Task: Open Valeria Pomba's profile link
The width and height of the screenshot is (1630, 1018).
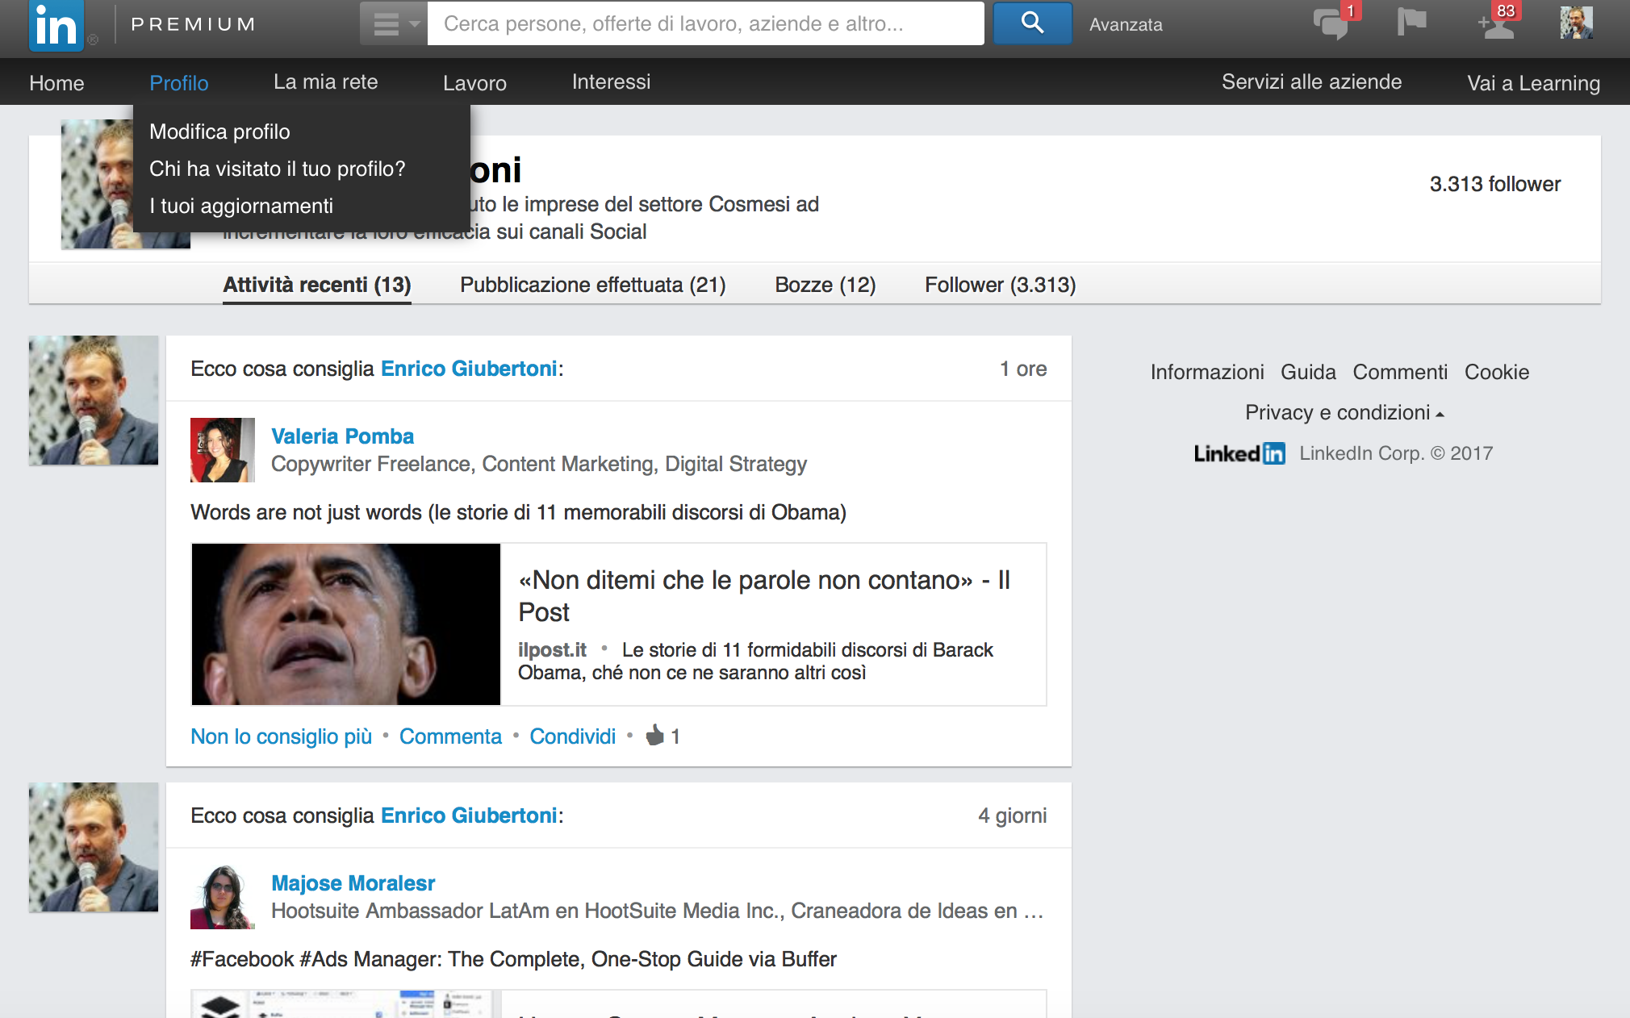Action: tap(342, 436)
